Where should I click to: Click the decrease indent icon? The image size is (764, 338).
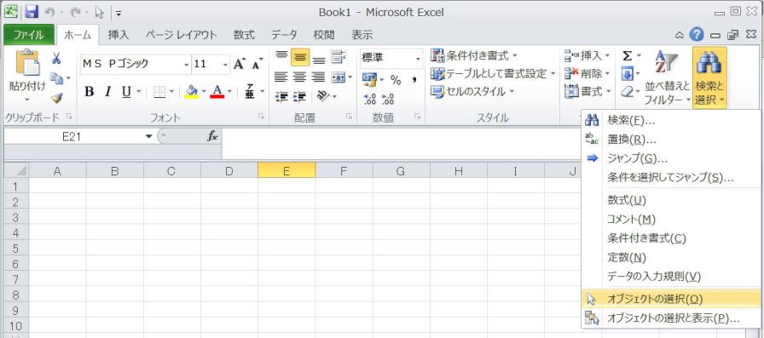point(281,97)
